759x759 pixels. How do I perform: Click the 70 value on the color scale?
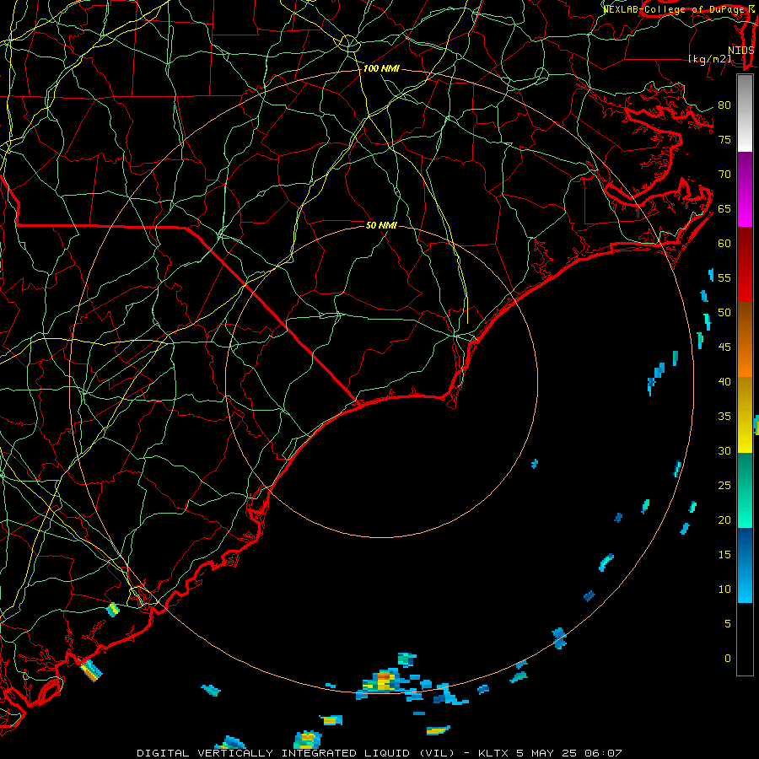[724, 175]
